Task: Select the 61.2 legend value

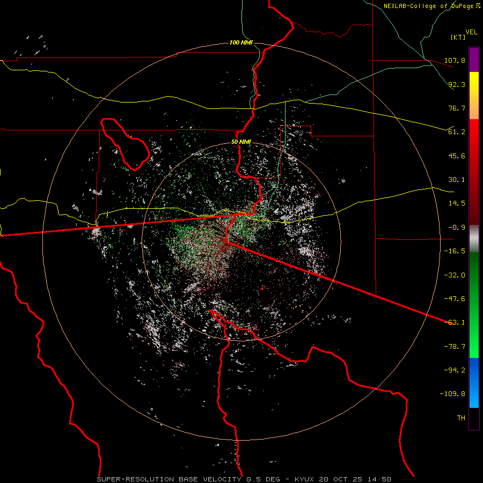Action: tap(457, 132)
